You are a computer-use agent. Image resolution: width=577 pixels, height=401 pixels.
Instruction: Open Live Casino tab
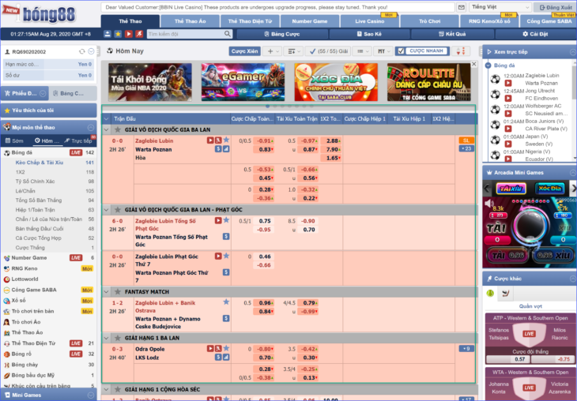tap(369, 21)
